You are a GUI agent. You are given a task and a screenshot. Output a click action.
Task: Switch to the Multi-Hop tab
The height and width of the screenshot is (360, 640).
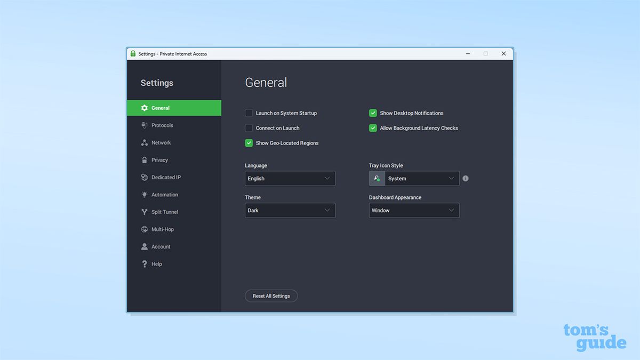click(174, 229)
